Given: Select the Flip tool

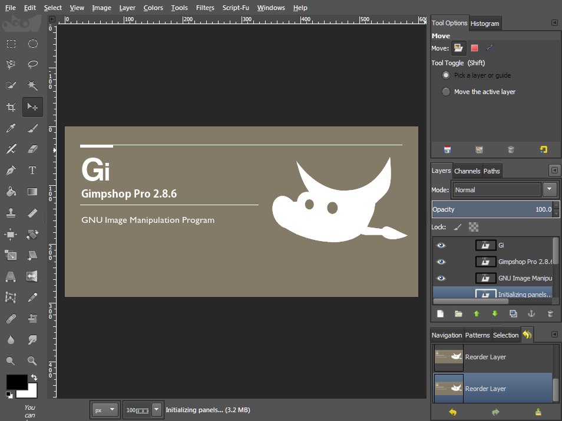Looking at the screenshot, I should (32, 276).
